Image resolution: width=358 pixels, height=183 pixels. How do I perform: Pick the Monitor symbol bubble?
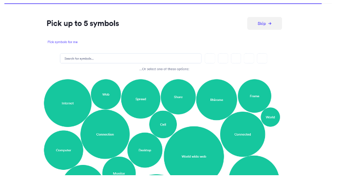(119, 166)
